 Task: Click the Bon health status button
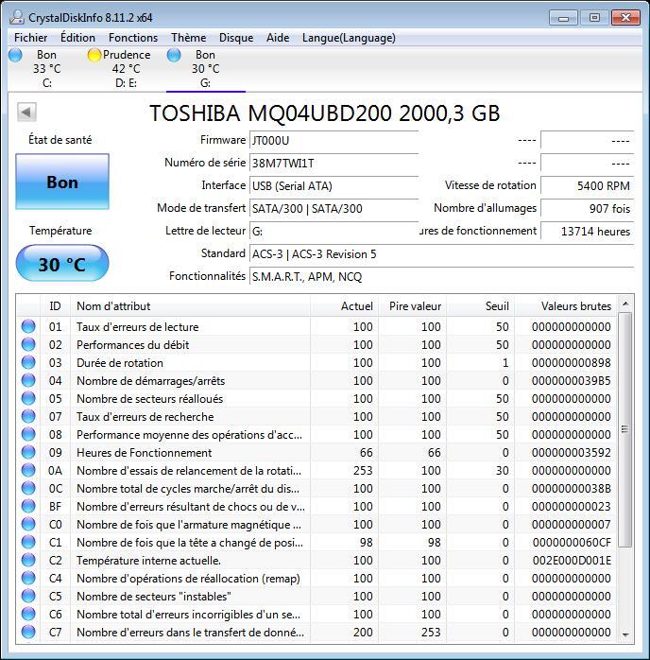click(x=62, y=182)
